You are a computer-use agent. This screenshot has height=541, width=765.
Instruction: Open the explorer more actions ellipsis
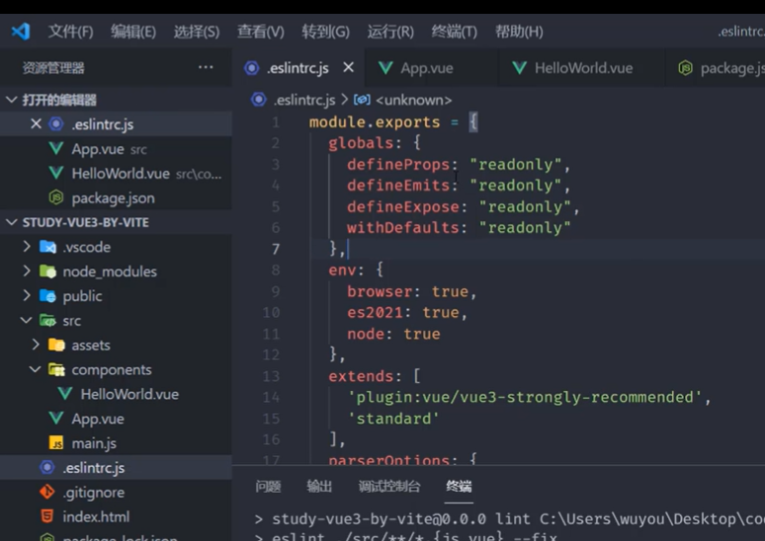206,67
